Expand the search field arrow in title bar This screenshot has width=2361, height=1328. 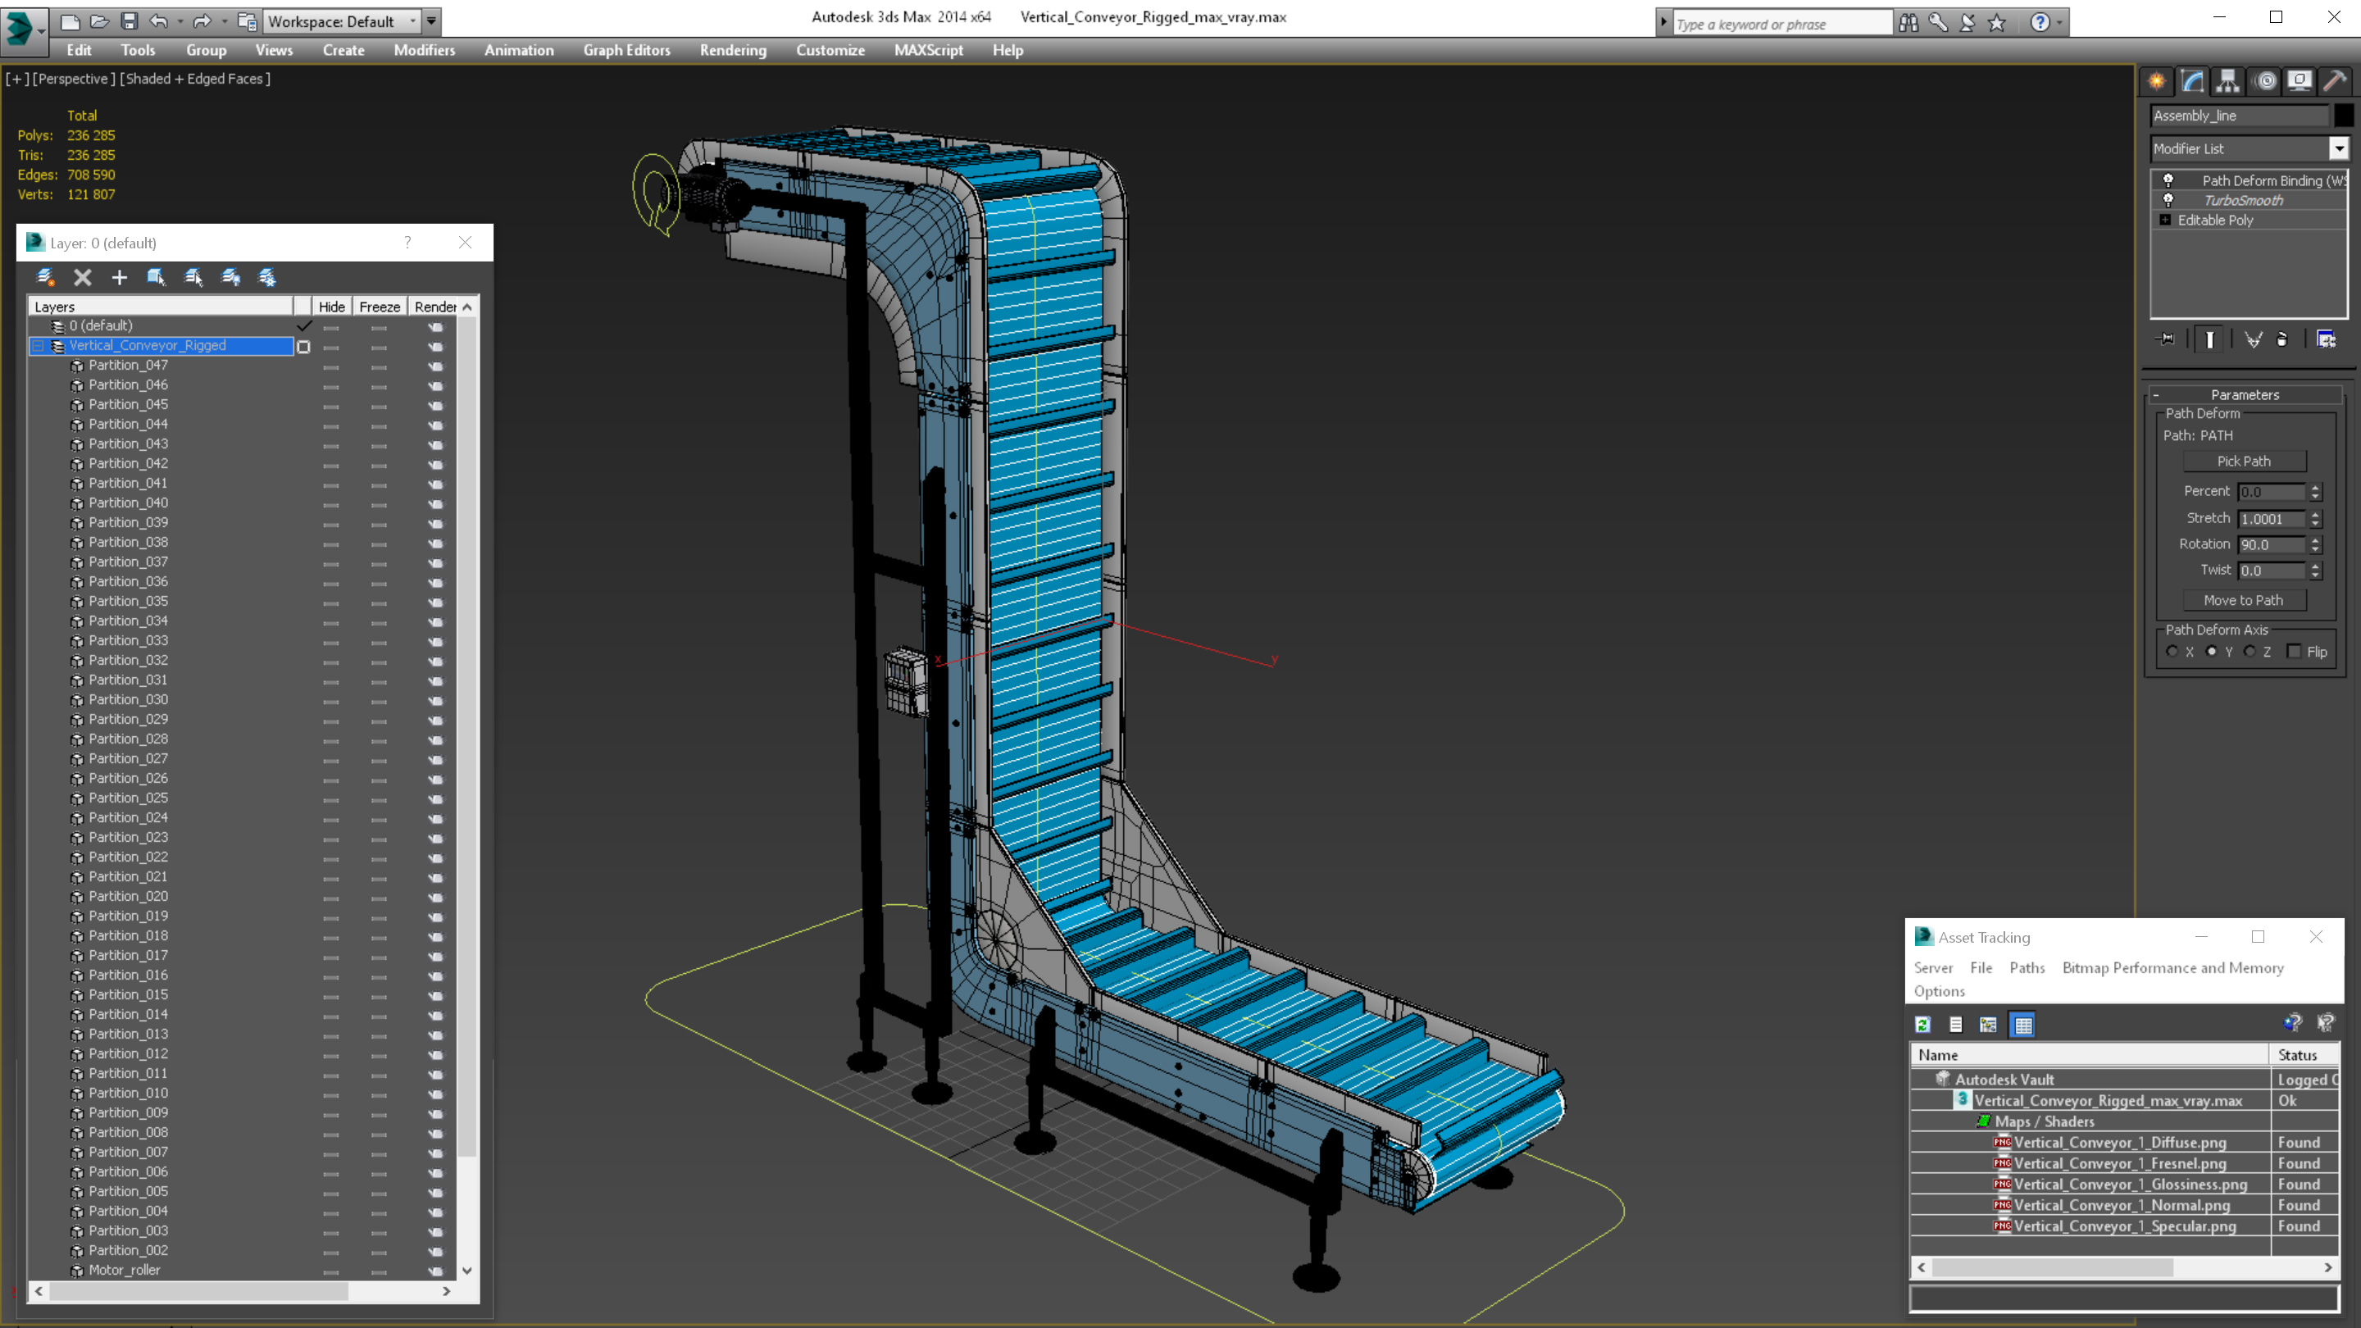[1663, 22]
